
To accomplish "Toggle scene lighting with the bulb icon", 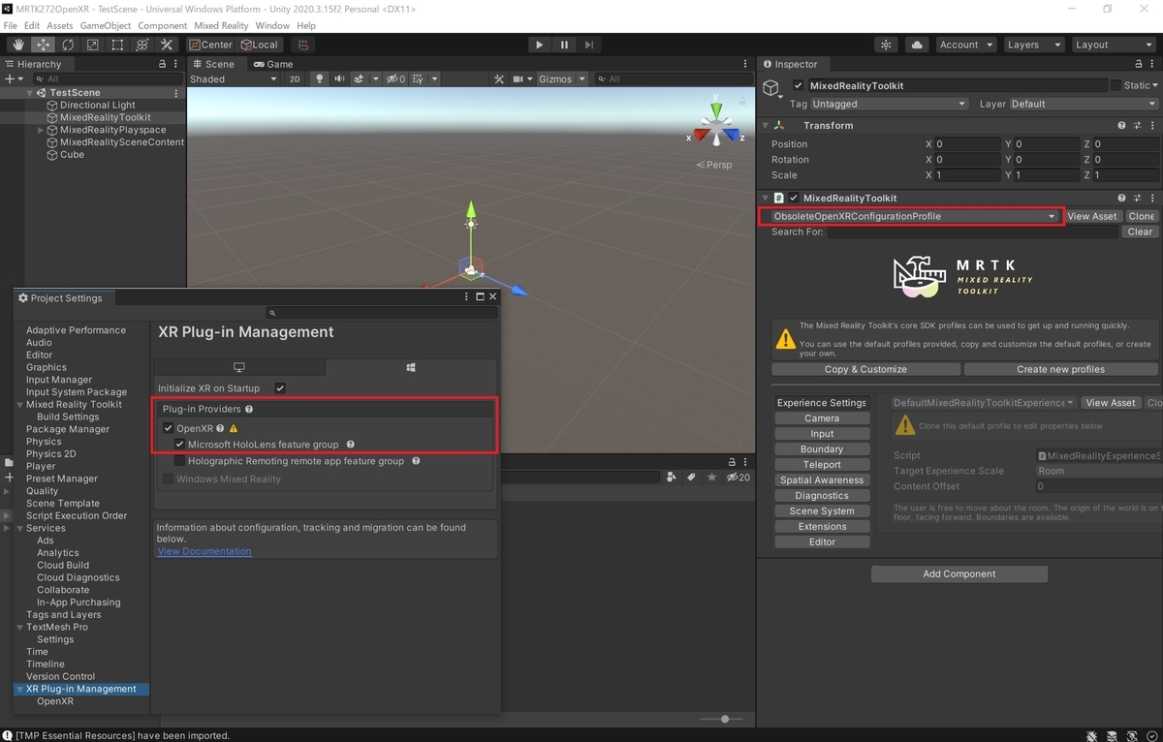I will [x=319, y=79].
